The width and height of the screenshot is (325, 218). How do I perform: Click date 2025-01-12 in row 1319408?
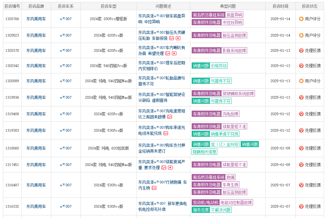pos(281,114)
